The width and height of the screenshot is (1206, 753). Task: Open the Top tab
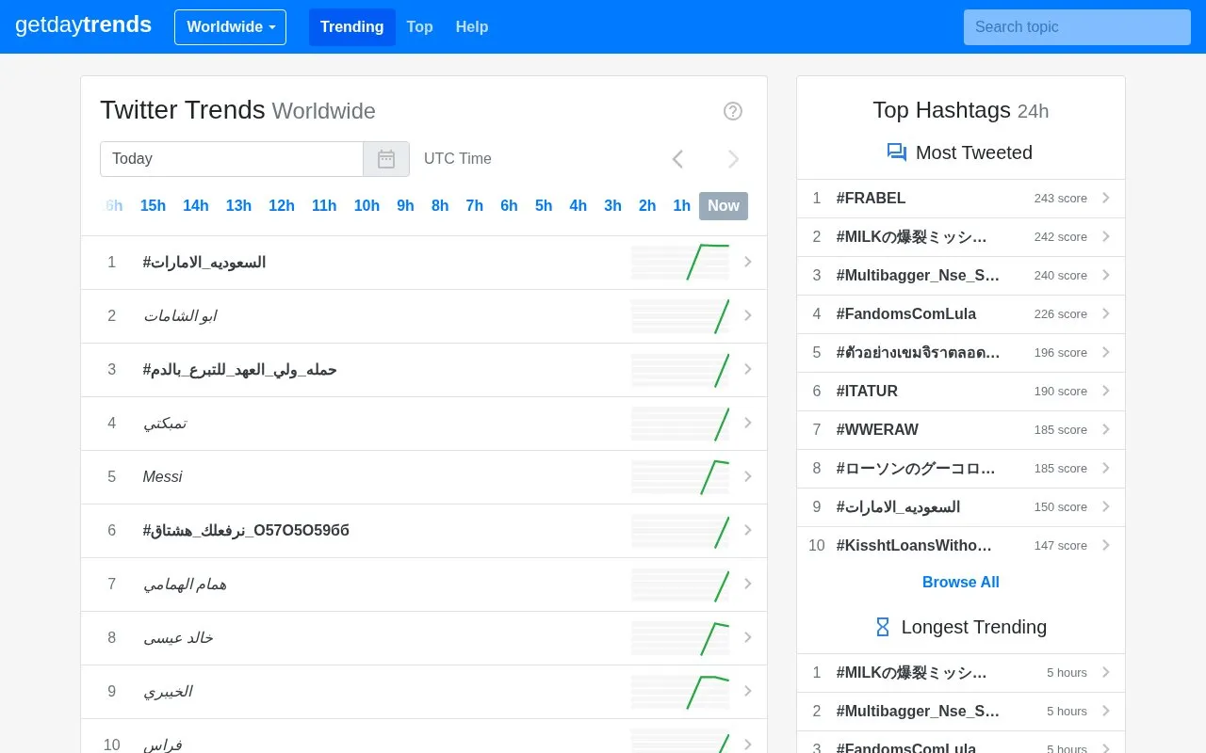pos(420,27)
